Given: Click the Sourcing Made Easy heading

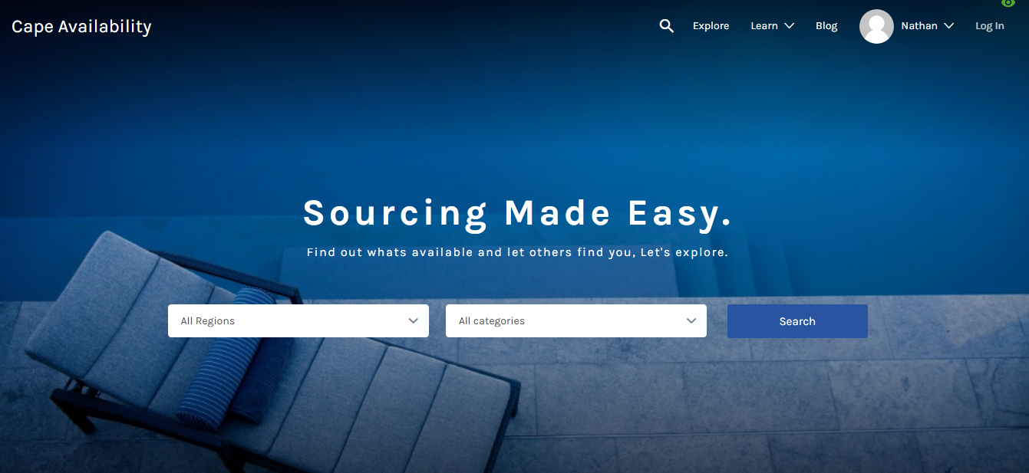Looking at the screenshot, I should click(518, 213).
